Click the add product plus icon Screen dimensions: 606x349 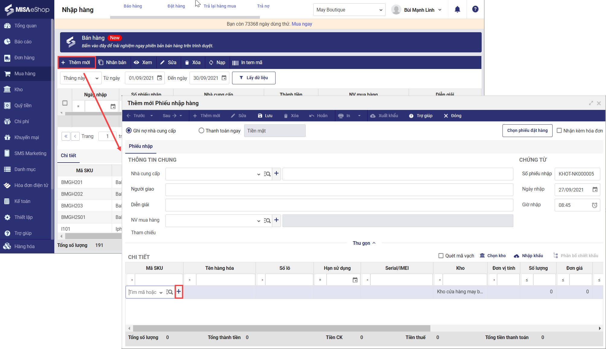point(179,291)
